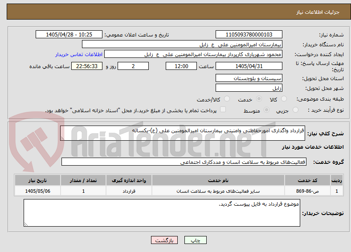
Task: Select the جزیی purchase type radio
Action: pyautogui.click(x=295, y=110)
